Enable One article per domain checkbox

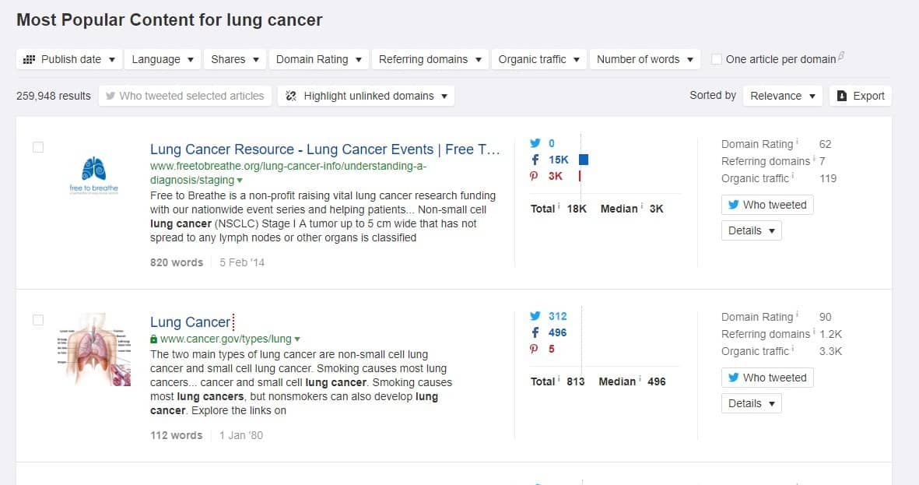[x=717, y=59]
